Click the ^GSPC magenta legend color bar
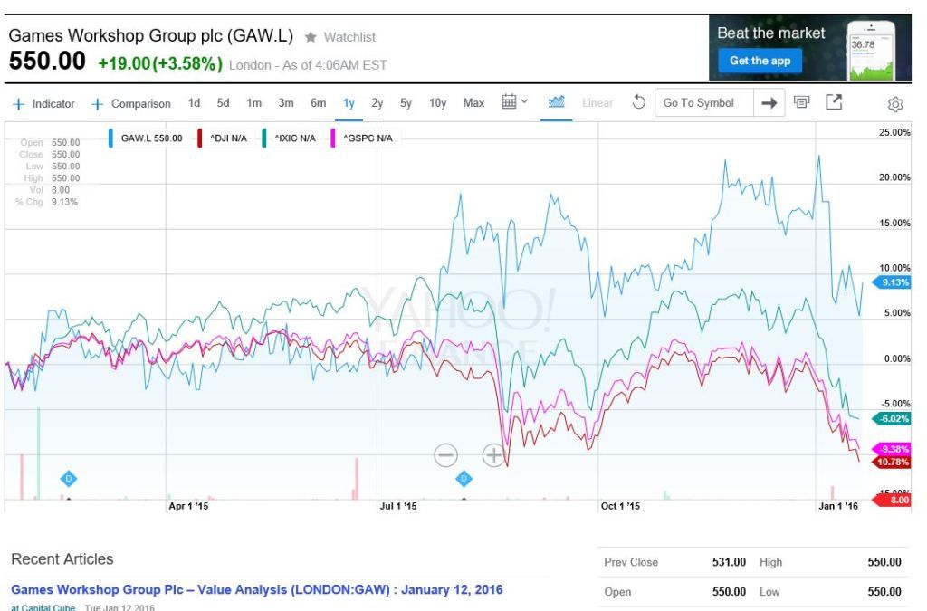The width and height of the screenshot is (927, 611). tap(333, 138)
